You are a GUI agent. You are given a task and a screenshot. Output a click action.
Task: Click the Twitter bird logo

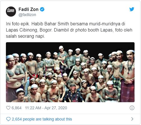(132, 9)
